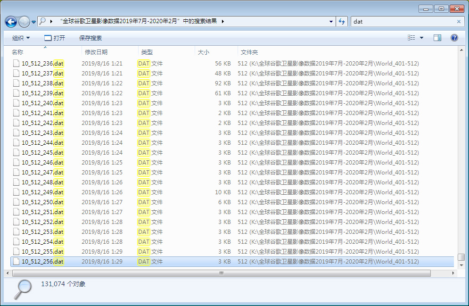
Task: Show the preview pane
Action: tap(437, 37)
